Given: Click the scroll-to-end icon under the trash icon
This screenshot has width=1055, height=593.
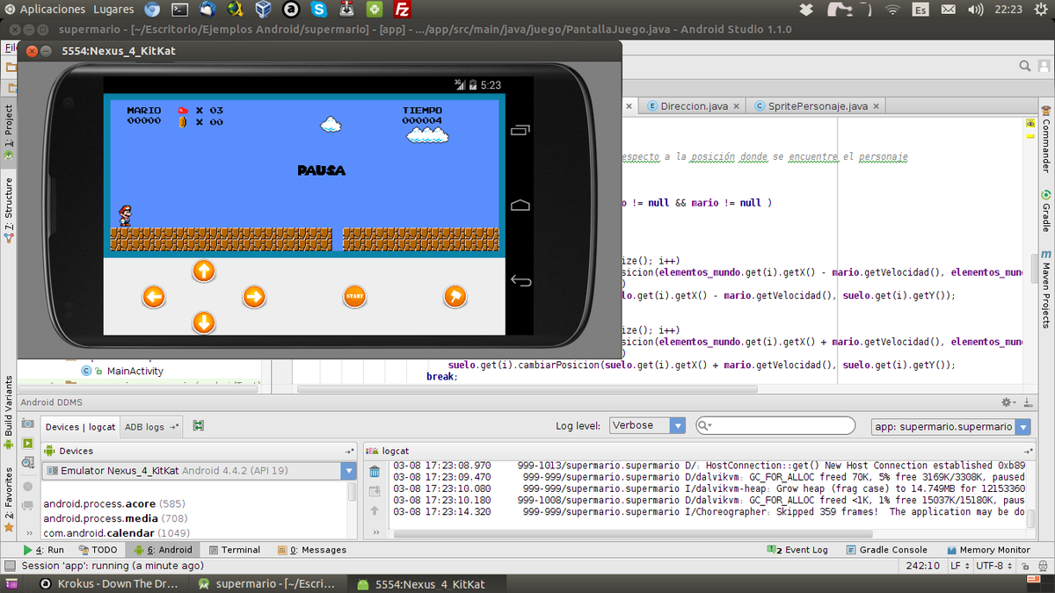Looking at the screenshot, I should tap(375, 491).
